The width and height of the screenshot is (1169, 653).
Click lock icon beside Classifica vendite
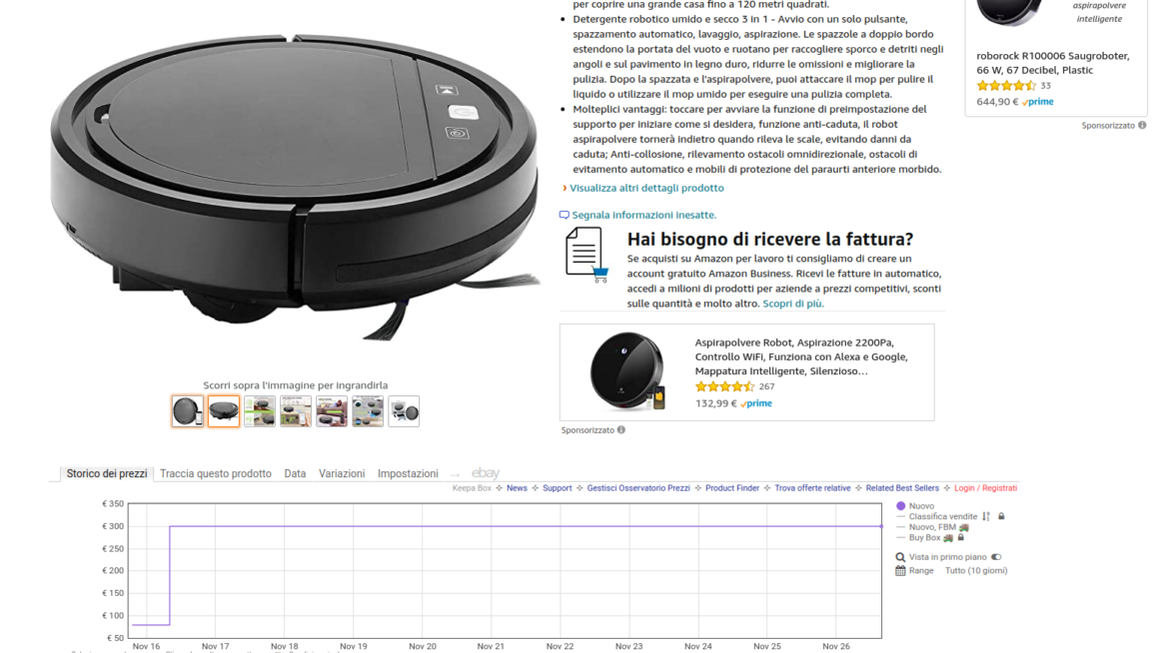point(1001,516)
